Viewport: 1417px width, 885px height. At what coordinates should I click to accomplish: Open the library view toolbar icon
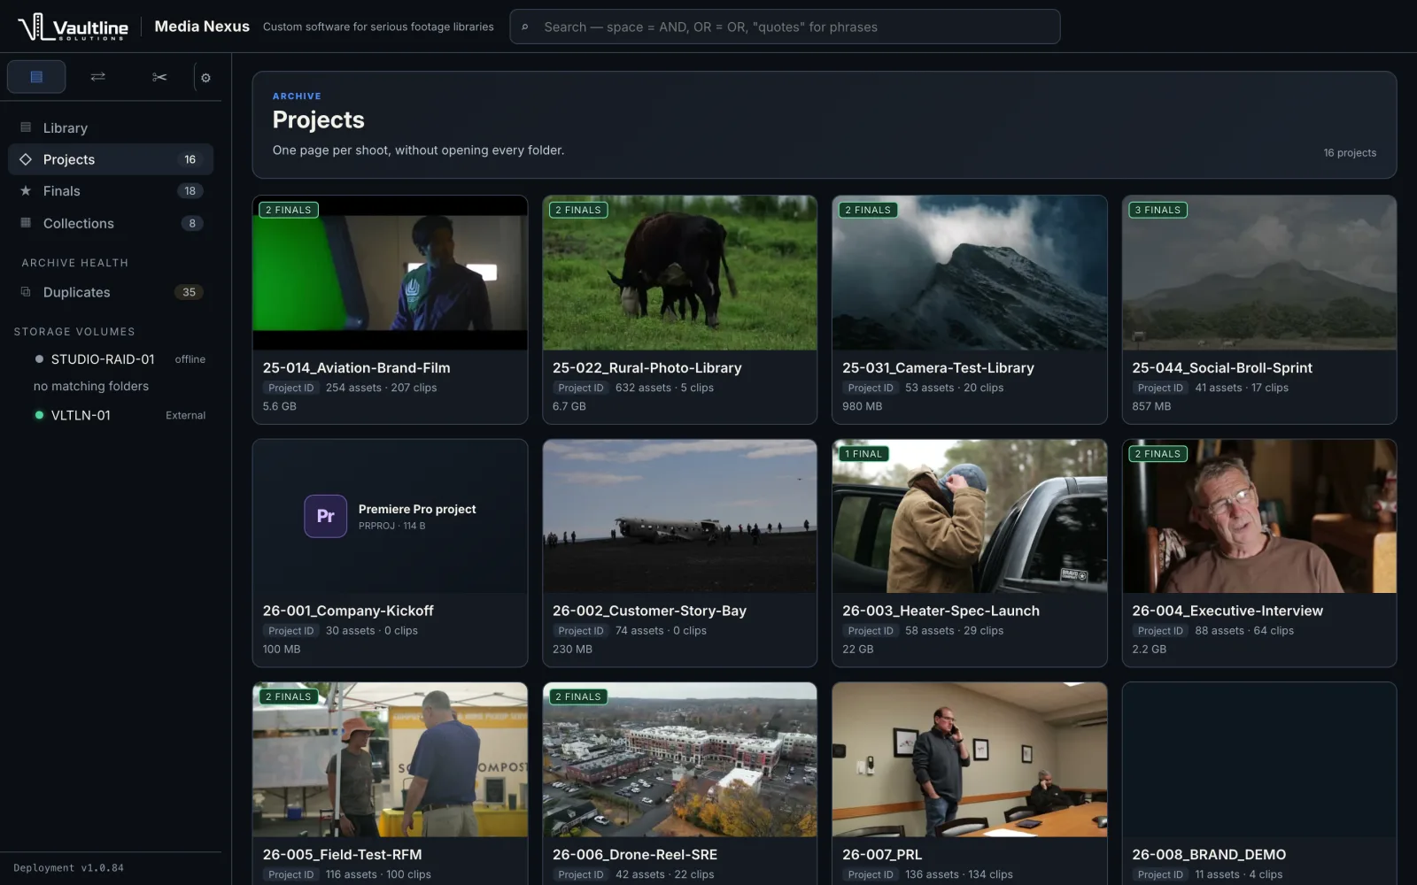pos(36,77)
